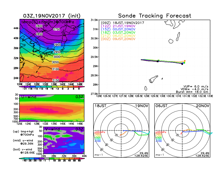The image size is (224, 173).
Task: Click the 2800 height contour label
Action: point(39,26)
